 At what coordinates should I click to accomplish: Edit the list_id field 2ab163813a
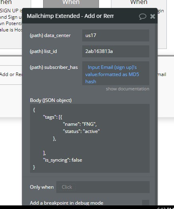point(116,51)
